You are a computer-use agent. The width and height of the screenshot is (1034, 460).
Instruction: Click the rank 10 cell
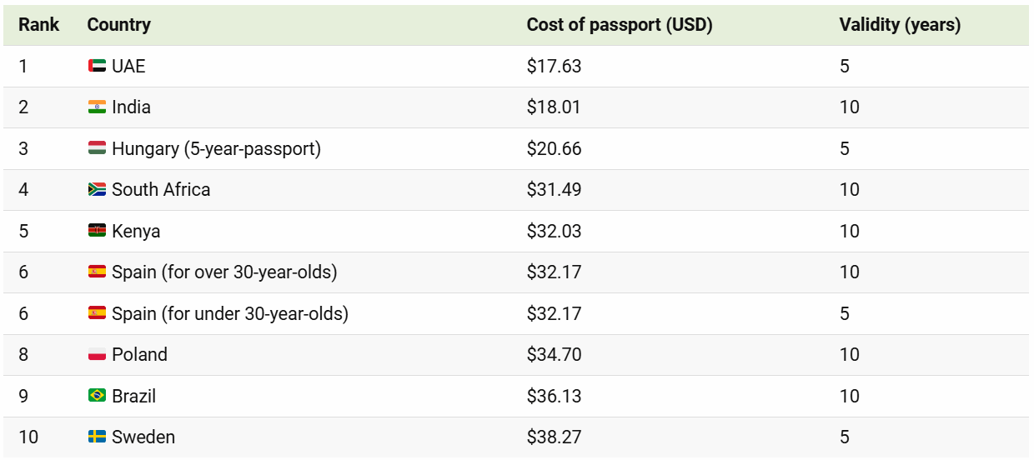pos(28,437)
